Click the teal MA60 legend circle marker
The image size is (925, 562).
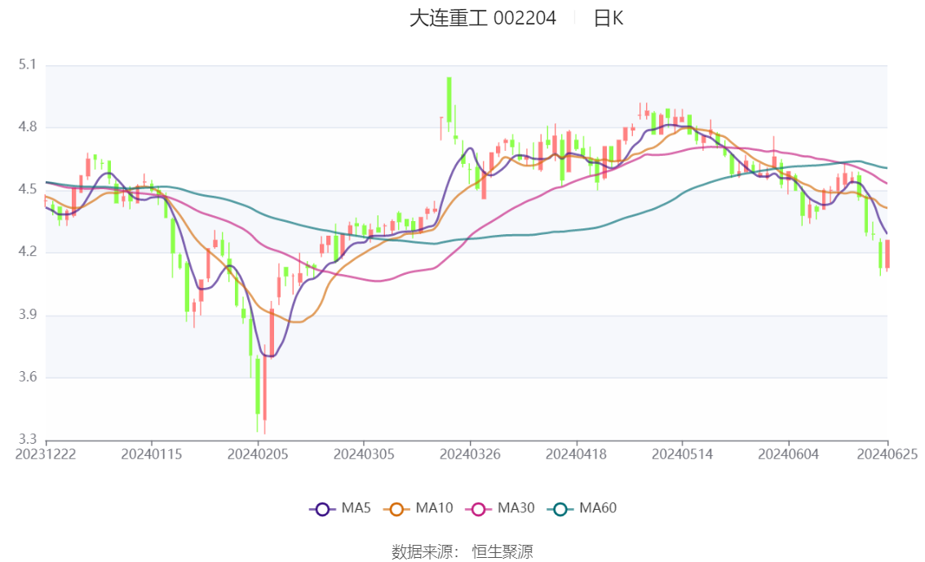(x=560, y=509)
